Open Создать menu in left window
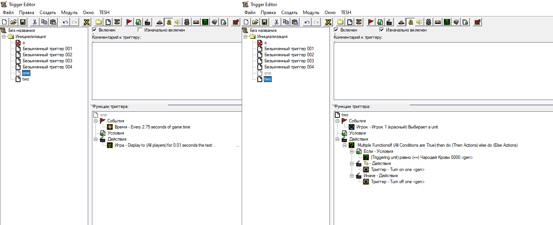The height and width of the screenshot is (225, 553). coord(48,13)
